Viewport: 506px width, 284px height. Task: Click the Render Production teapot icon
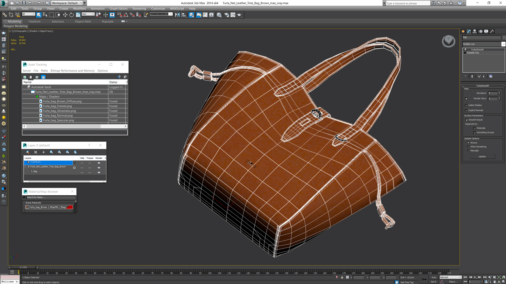239,15
